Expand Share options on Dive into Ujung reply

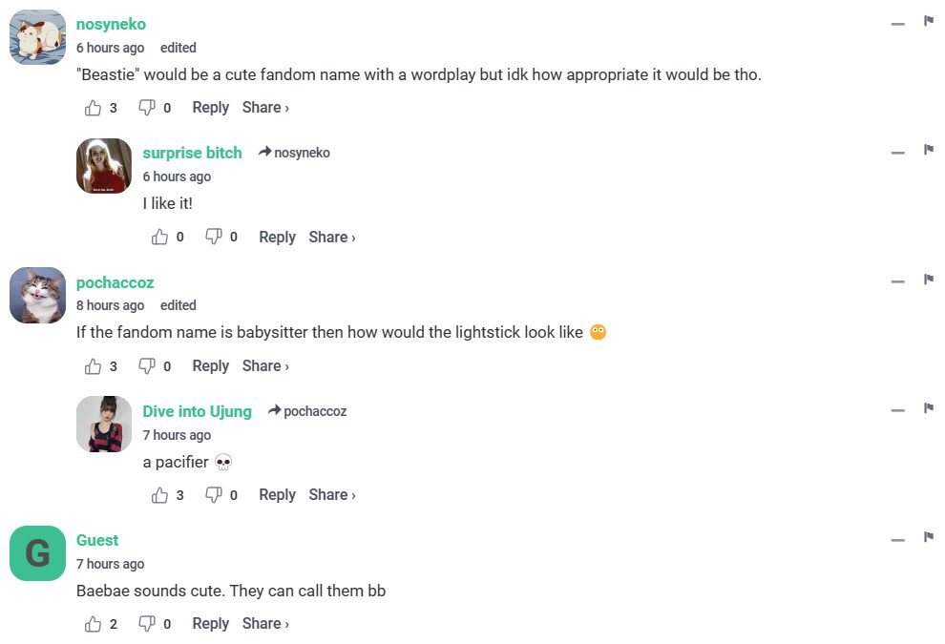332,495
